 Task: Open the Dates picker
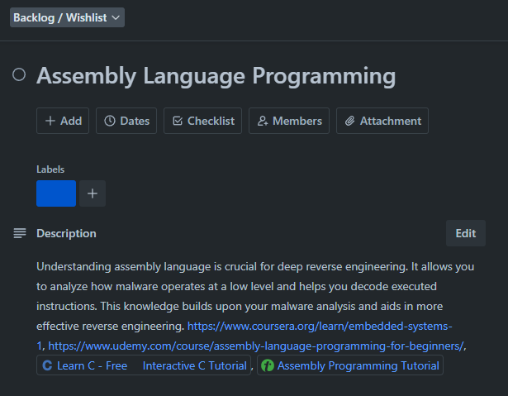click(127, 121)
